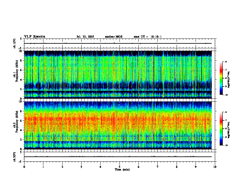Click the ch.1 voltage waveform trace
This screenshot has width=242, height=187.
click(118, 43)
